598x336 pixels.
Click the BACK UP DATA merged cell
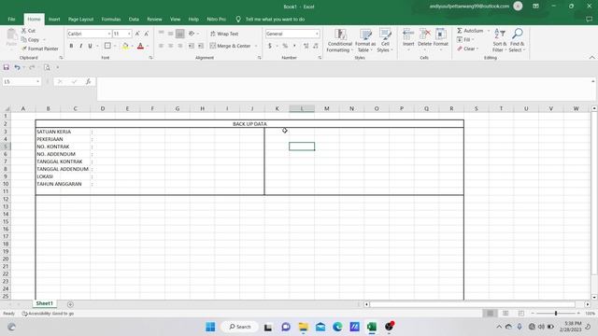pyautogui.click(x=249, y=124)
